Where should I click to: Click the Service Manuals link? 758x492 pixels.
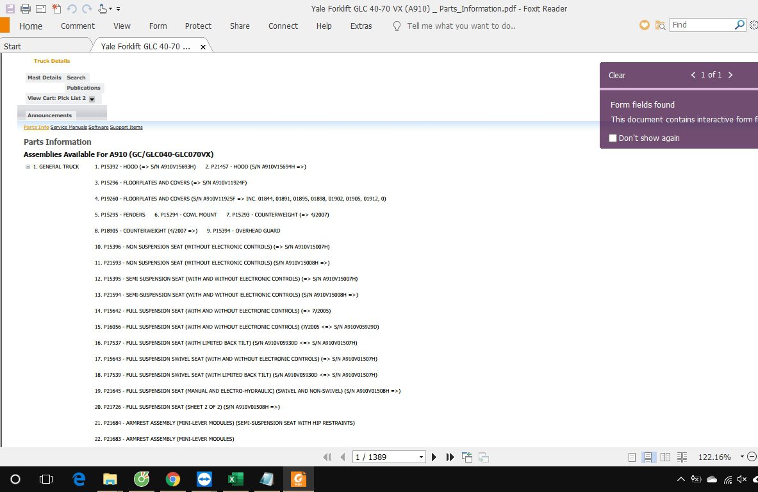69,127
